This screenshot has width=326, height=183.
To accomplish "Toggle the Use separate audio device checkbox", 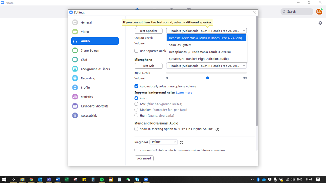I will [x=136, y=51].
